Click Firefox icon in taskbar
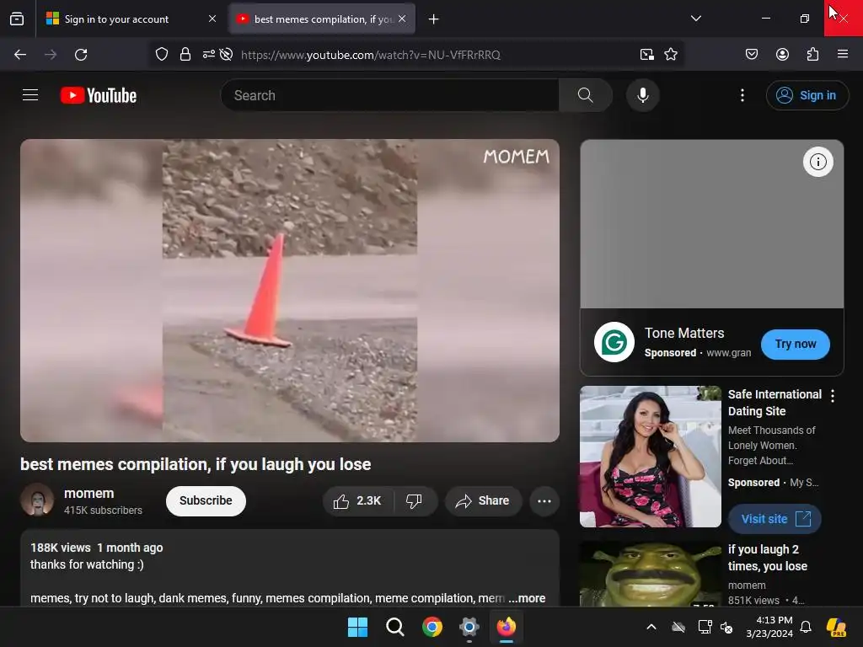 (507, 627)
